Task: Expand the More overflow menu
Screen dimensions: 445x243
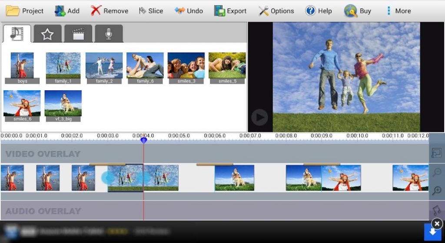Action: 398,11
